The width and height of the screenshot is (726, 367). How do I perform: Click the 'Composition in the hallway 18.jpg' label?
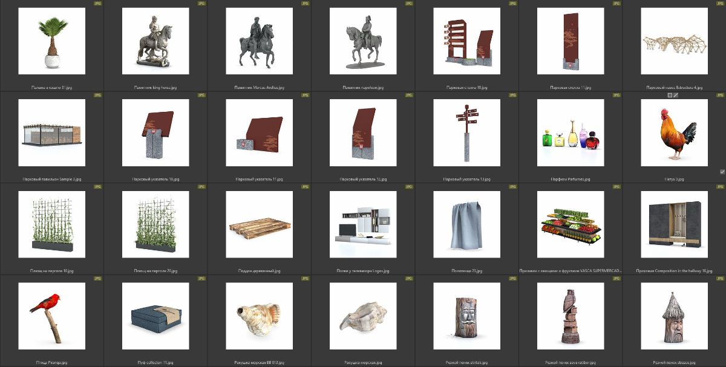point(673,271)
